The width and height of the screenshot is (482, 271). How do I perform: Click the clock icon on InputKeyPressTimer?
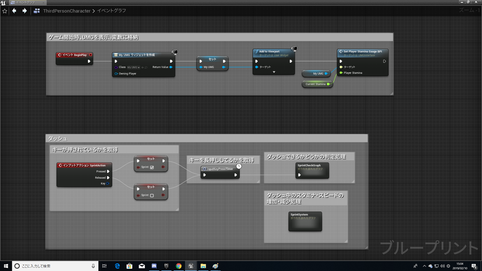pyautogui.click(x=239, y=166)
